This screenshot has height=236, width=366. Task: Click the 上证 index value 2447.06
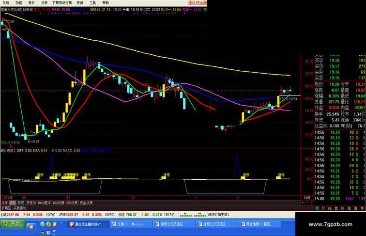(x=13, y=214)
